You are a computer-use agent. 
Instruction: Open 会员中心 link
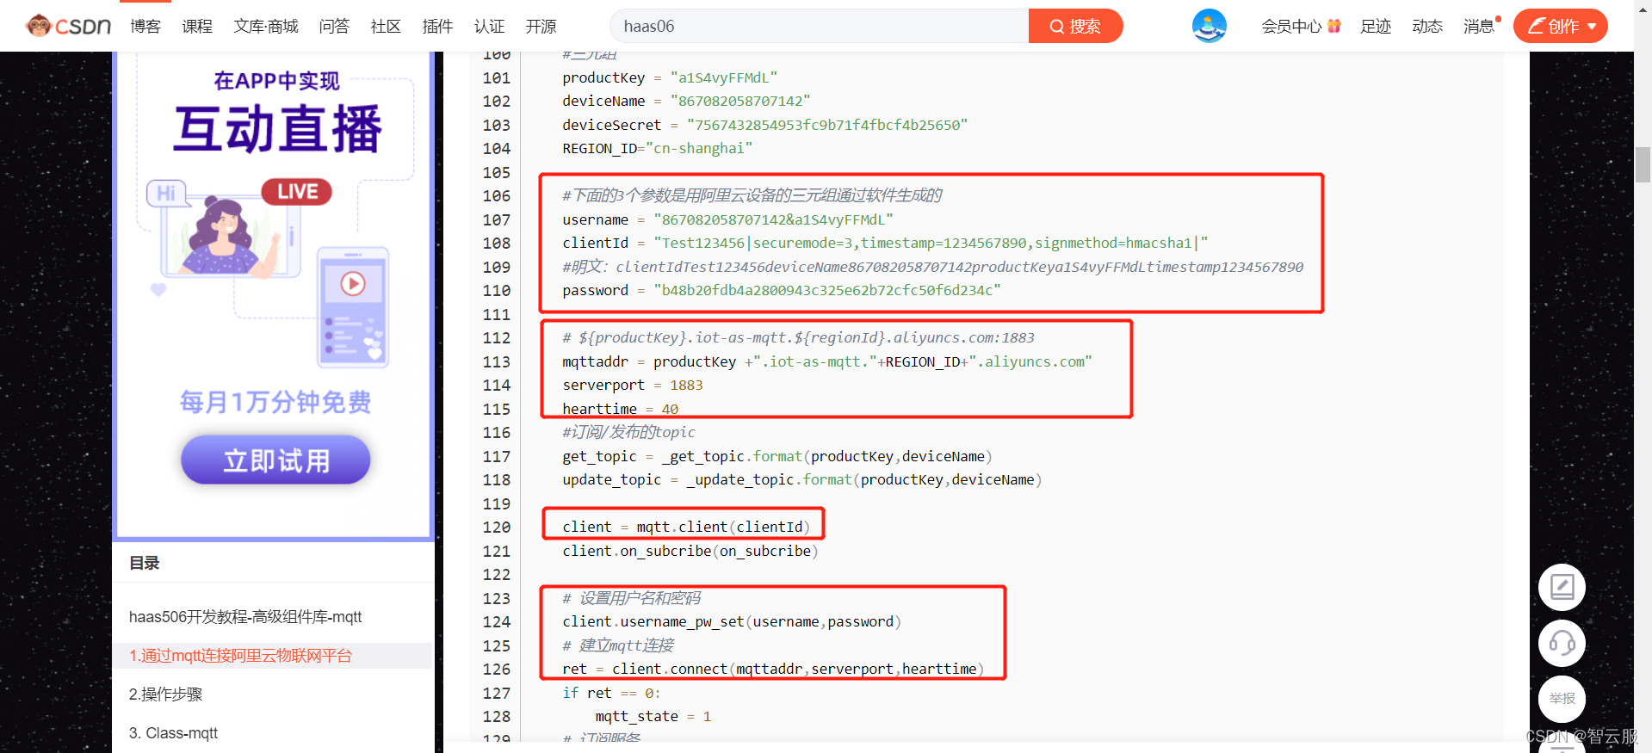tap(1291, 26)
